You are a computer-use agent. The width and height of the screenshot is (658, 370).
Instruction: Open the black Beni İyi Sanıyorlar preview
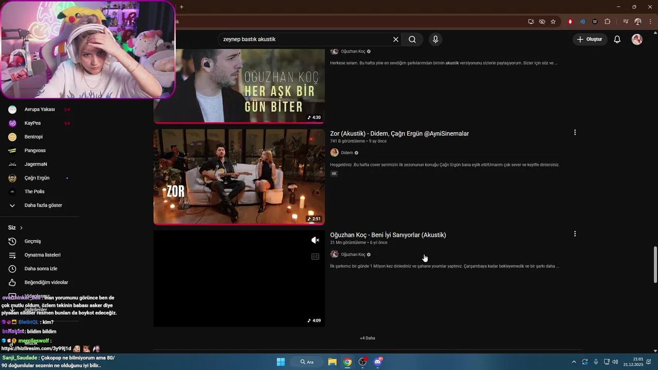tap(239, 278)
